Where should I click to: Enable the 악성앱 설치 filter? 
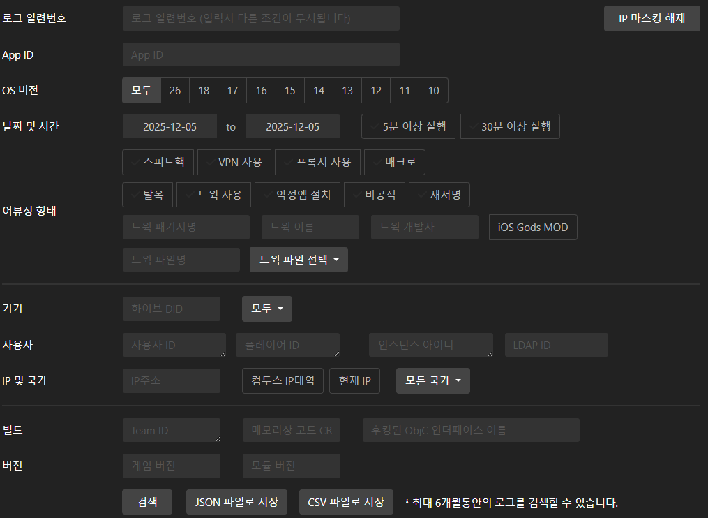297,195
